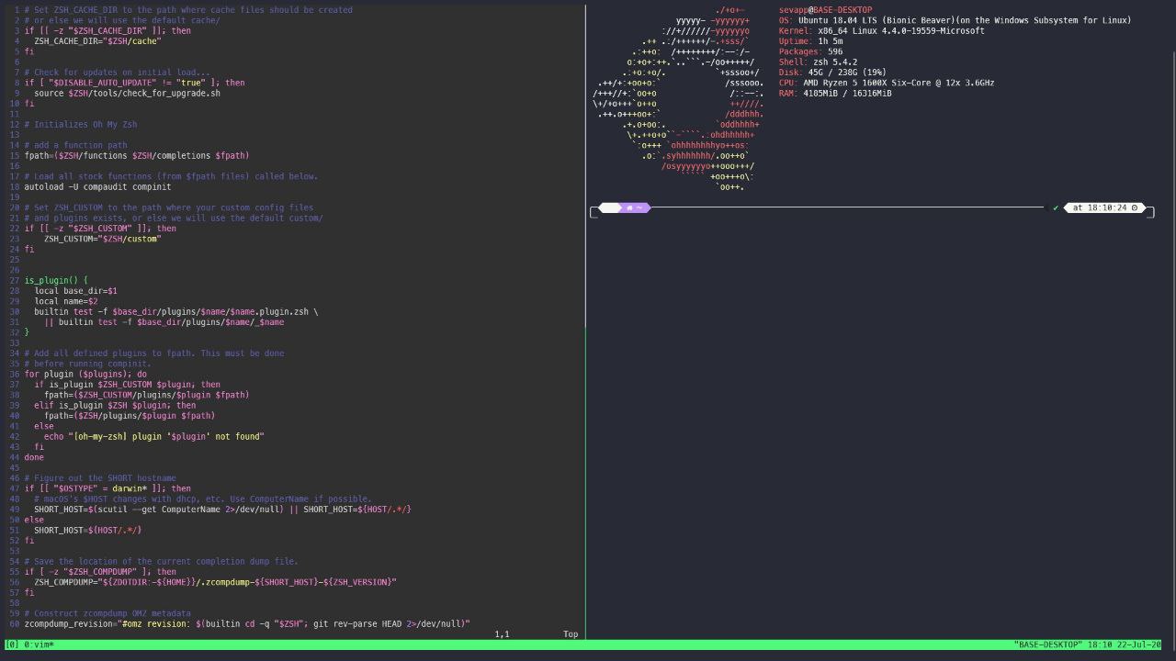Viewport: 1176px width, 661px height.
Task: Place cursor on 'is_plugin() {' function definition
Action: (x=56, y=281)
